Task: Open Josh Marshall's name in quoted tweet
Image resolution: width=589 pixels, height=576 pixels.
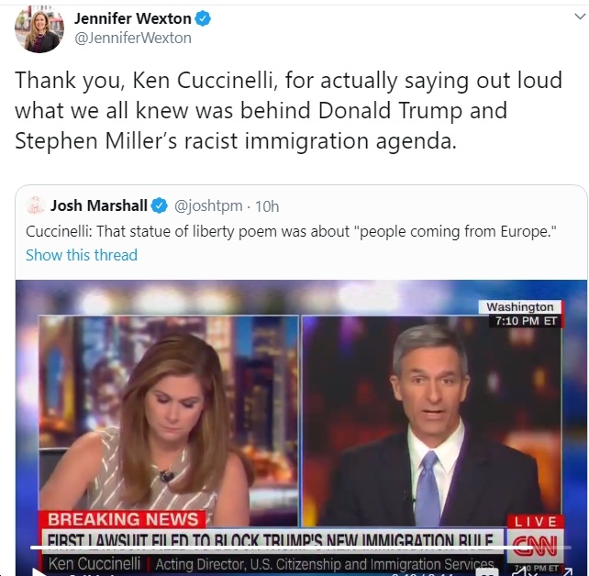Action: (99, 205)
